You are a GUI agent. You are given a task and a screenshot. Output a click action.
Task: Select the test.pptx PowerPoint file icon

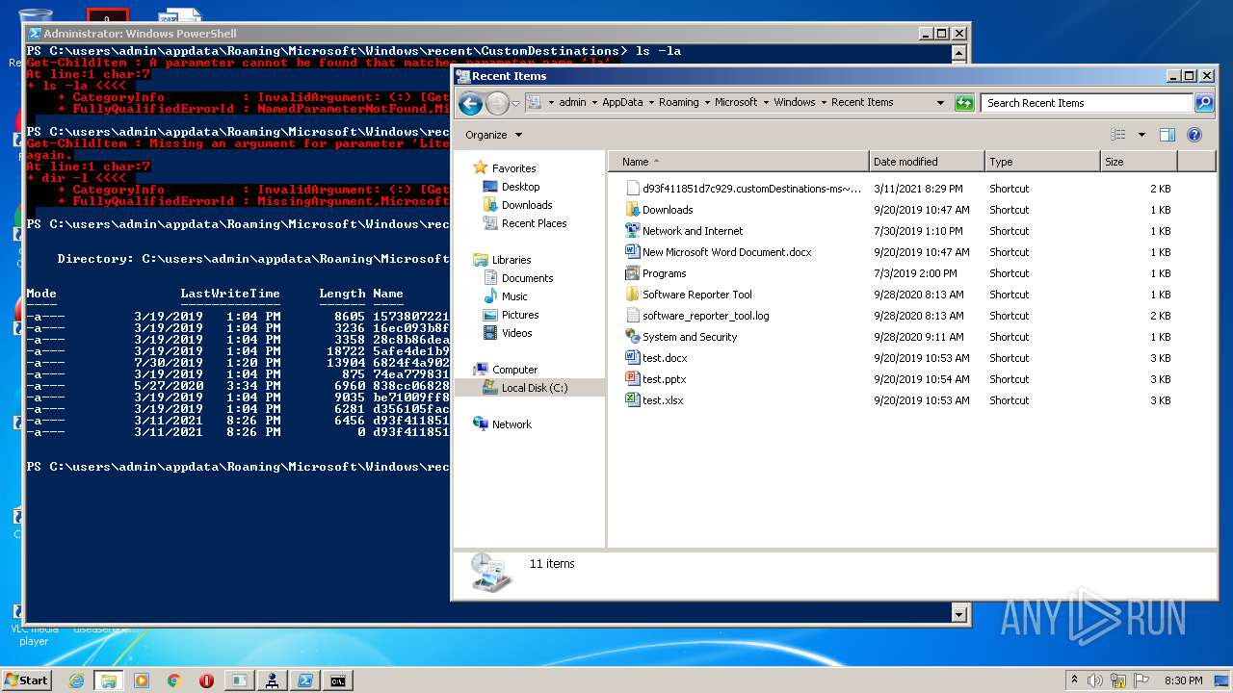633,379
